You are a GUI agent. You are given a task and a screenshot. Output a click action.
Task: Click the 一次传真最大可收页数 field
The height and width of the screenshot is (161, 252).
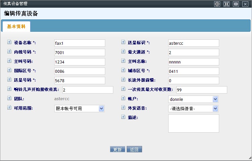click(201, 90)
